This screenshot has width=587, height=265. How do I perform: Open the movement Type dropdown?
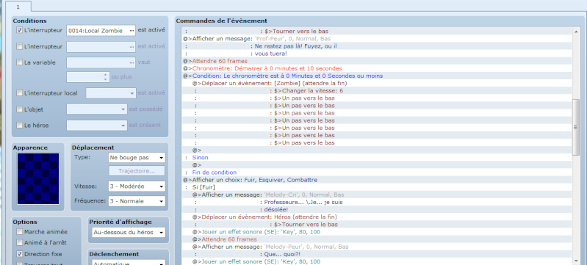coord(137,158)
